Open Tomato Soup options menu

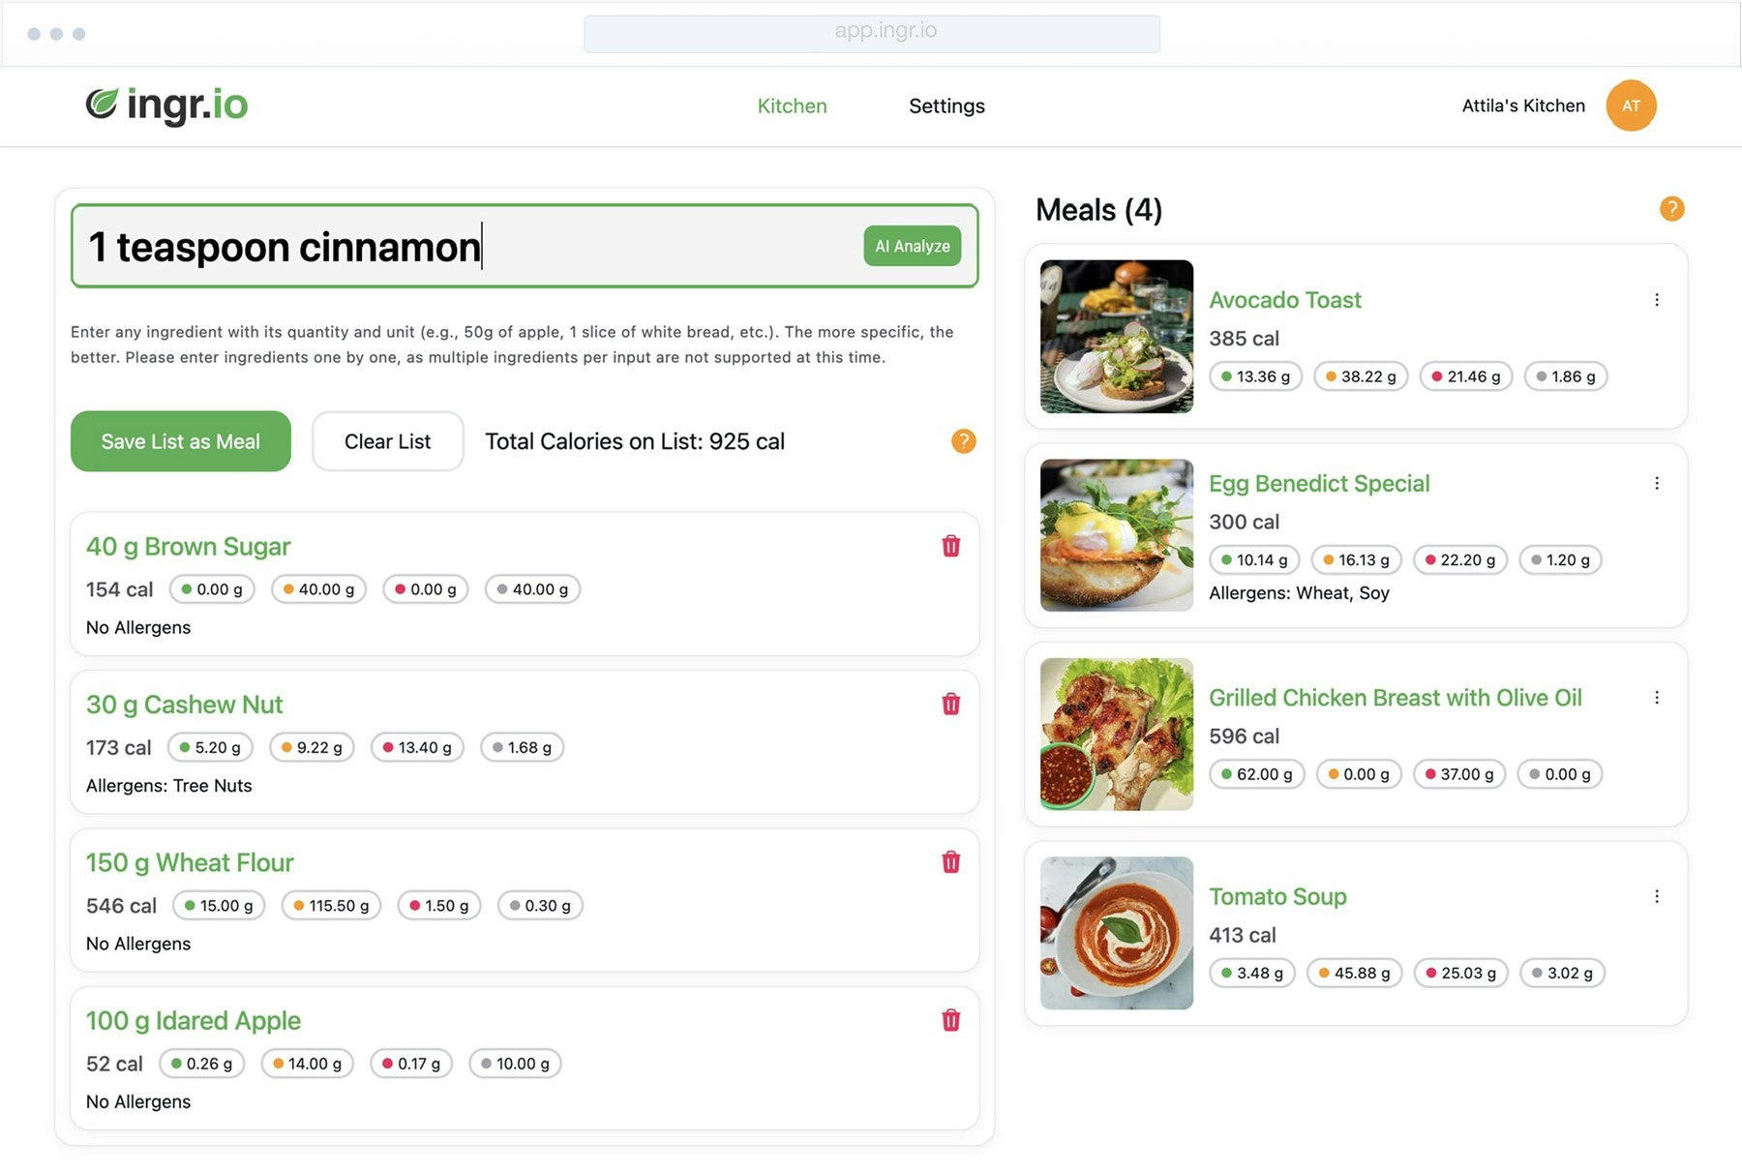pos(1657,895)
